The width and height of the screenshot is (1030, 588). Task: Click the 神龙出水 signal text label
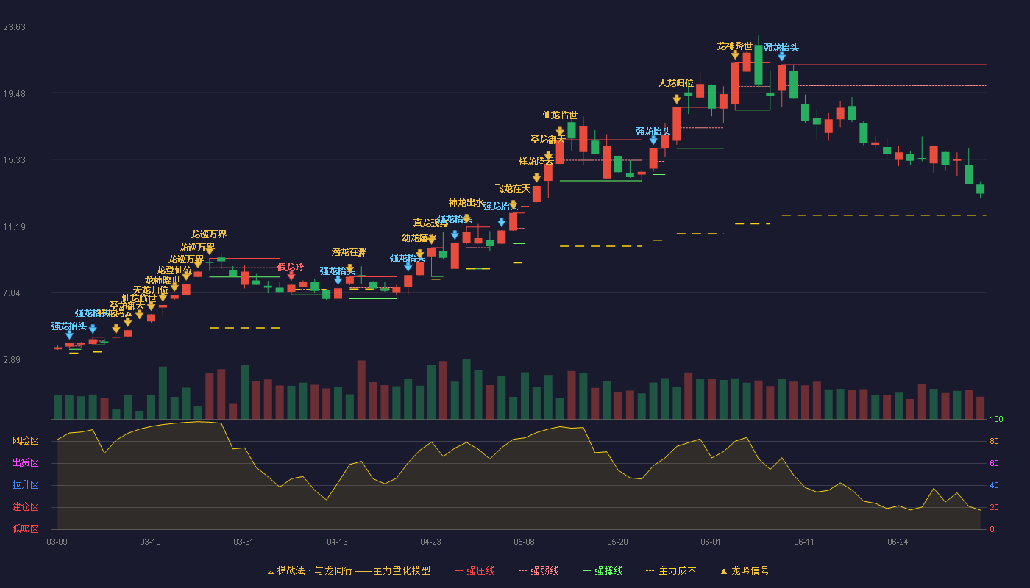pyautogui.click(x=466, y=203)
